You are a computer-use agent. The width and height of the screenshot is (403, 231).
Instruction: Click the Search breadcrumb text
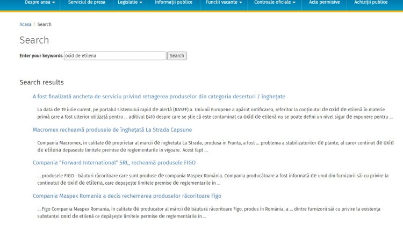click(44, 24)
